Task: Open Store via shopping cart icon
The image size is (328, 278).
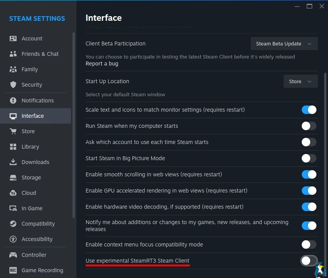Action: [x=13, y=131]
